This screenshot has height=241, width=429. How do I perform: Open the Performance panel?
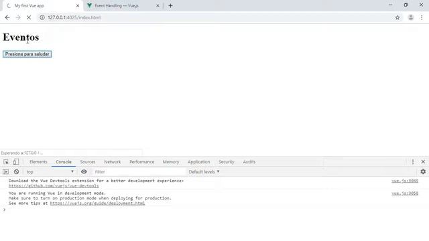click(141, 162)
